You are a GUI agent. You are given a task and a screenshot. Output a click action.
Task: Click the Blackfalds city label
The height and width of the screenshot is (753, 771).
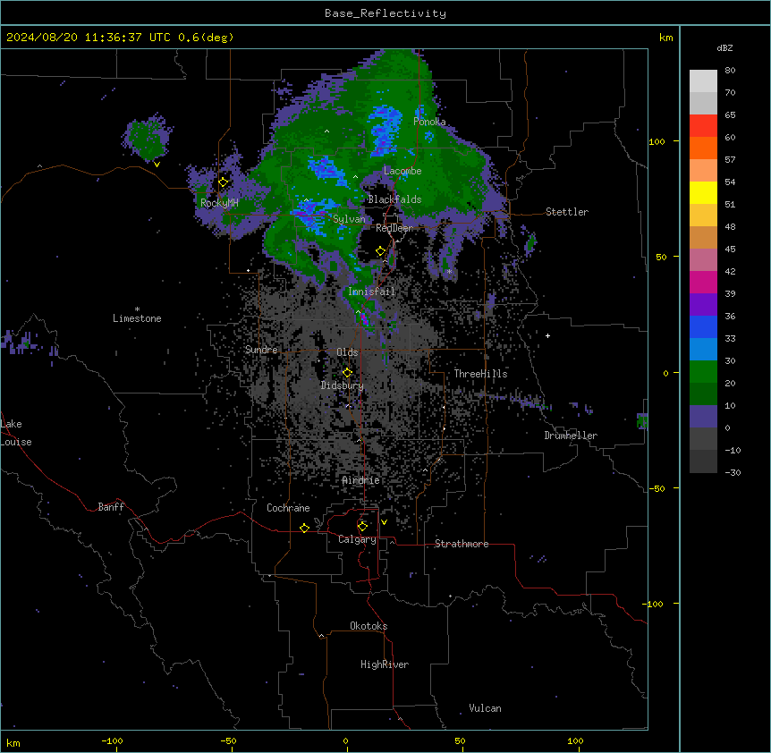point(394,199)
